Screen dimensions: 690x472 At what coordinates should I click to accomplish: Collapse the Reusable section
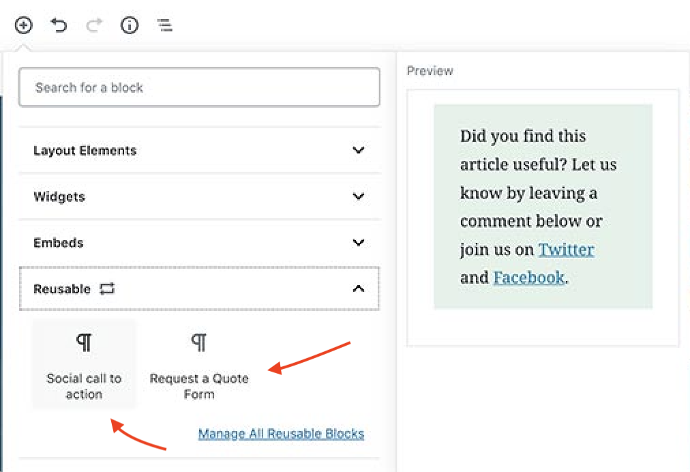(199, 289)
